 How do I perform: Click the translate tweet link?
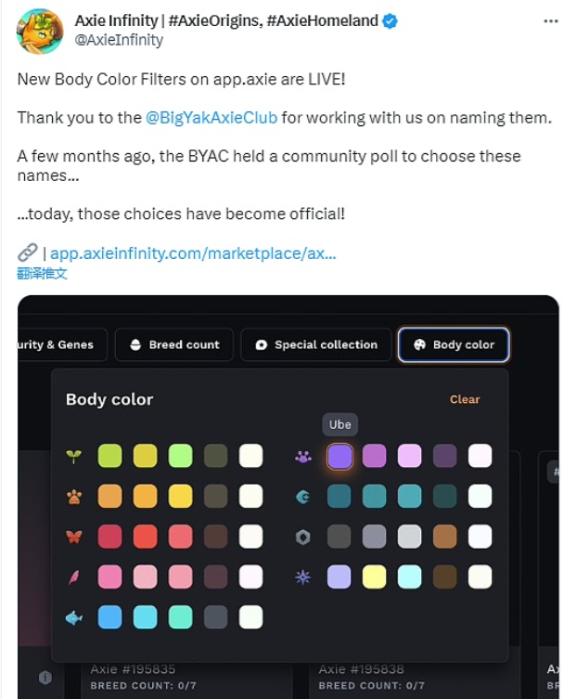[x=43, y=273]
